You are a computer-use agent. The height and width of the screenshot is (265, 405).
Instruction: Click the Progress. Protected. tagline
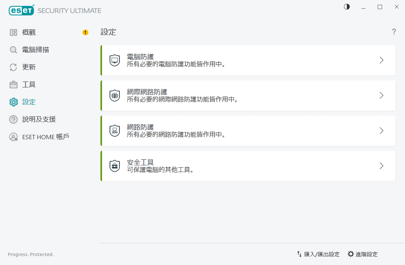(x=31, y=254)
